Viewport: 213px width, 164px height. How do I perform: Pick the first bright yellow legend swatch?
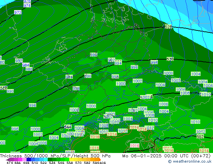[71, 159]
